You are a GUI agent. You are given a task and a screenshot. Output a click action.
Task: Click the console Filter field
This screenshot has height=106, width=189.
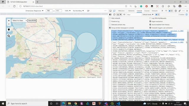point(134,14)
